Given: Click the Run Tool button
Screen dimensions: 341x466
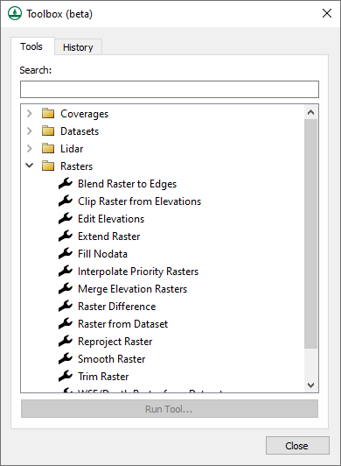Looking at the screenshot, I should 170,409.
